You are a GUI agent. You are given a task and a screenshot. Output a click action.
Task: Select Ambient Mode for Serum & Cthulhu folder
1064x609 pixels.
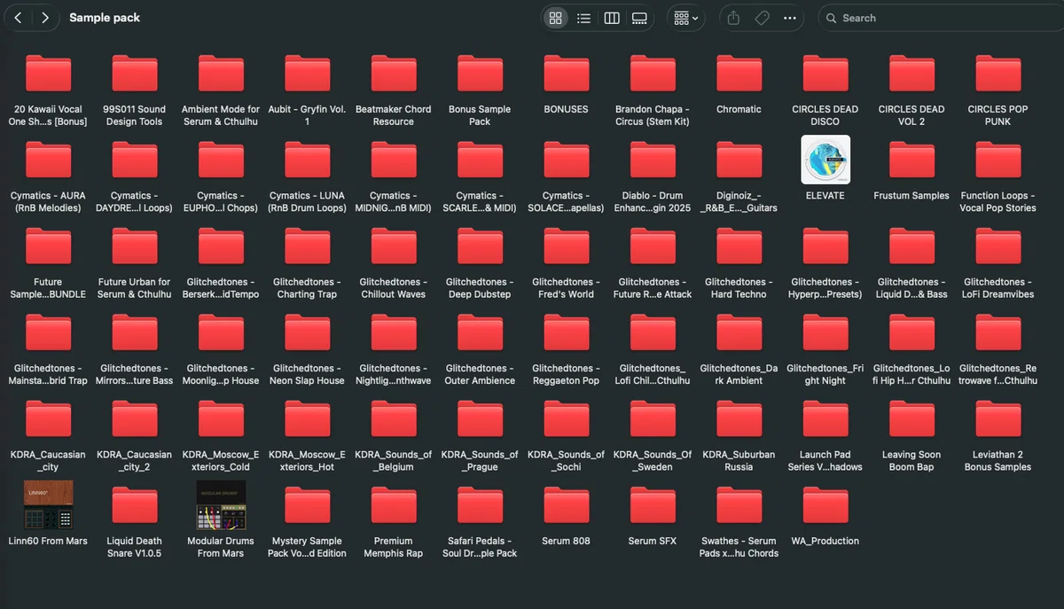[x=221, y=75]
